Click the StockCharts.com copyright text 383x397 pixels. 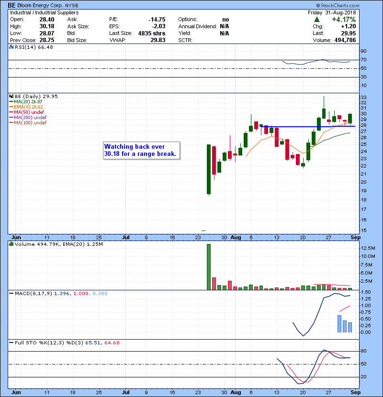(338, 5)
